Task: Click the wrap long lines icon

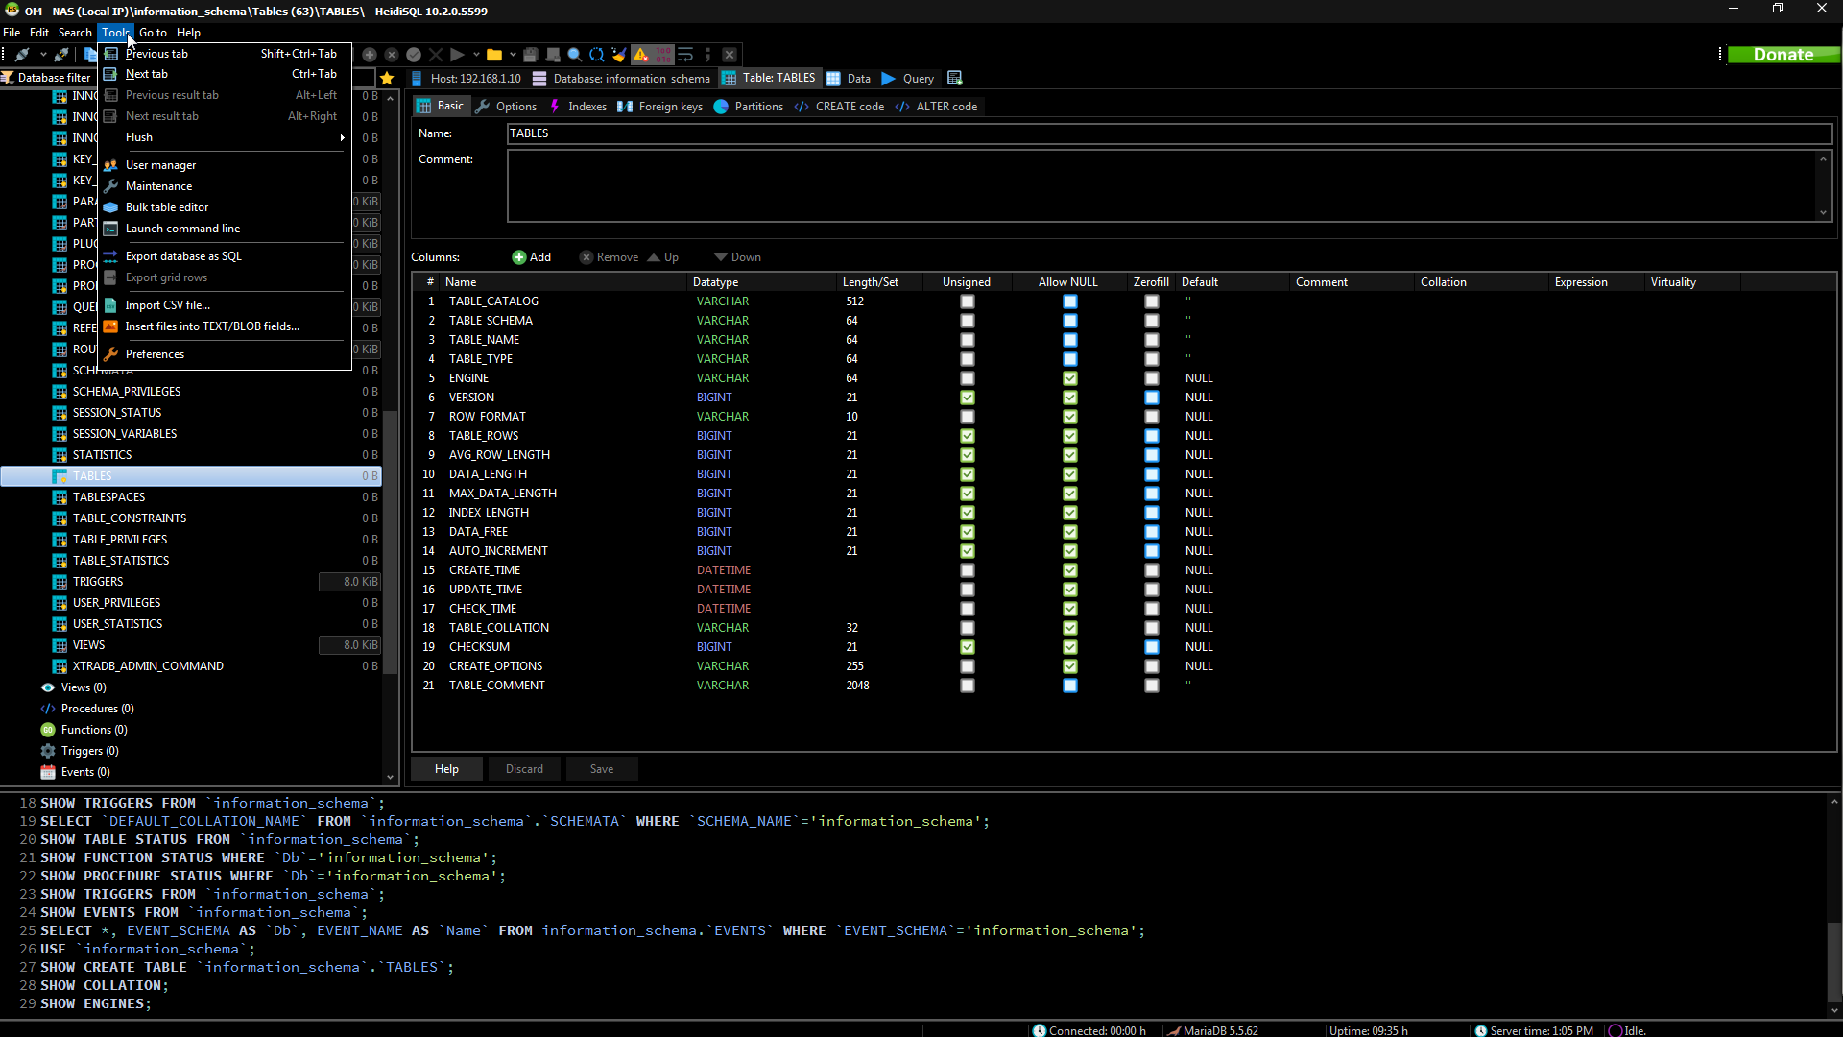Action: click(685, 55)
